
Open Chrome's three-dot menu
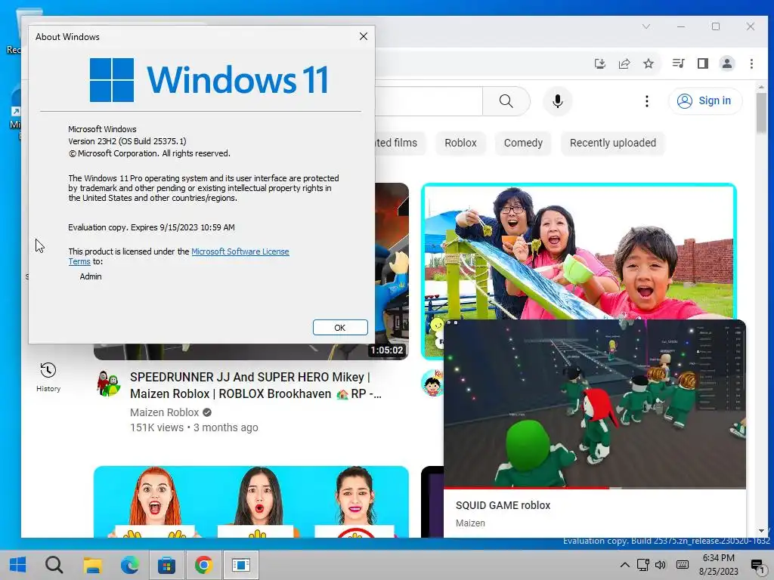click(751, 63)
